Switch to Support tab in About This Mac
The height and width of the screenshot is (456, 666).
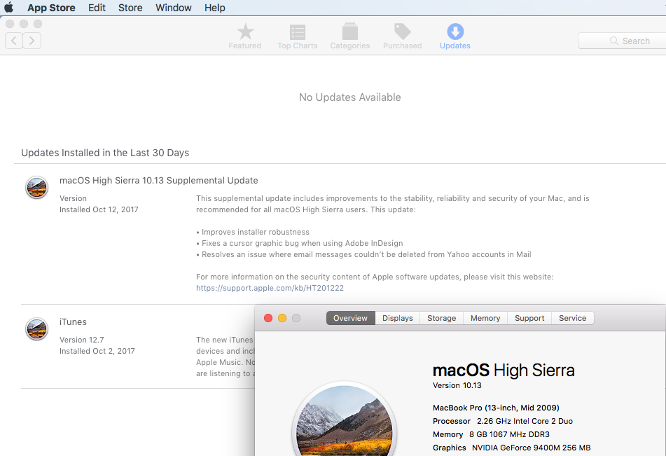click(x=529, y=318)
